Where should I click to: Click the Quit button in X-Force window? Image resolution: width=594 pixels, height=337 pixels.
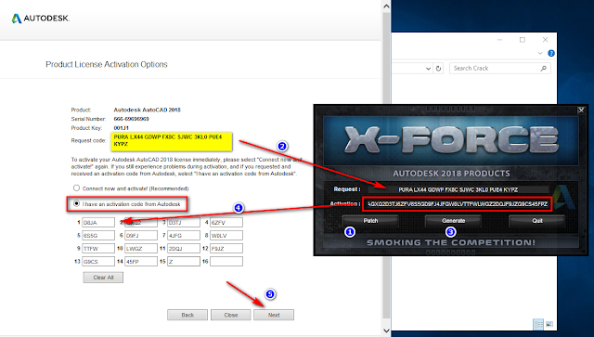click(536, 221)
